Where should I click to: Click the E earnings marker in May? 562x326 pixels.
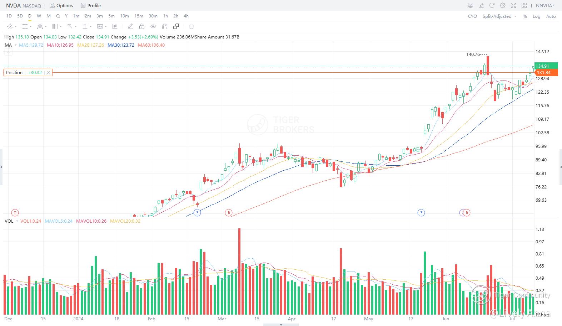[x=421, y=213]
